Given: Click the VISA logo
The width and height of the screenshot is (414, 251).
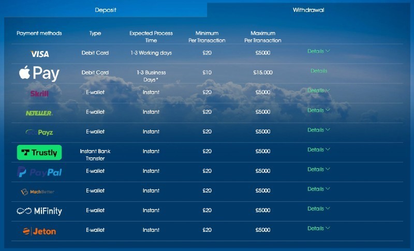Looking at the screenshot, I should [x=40, y=54].
